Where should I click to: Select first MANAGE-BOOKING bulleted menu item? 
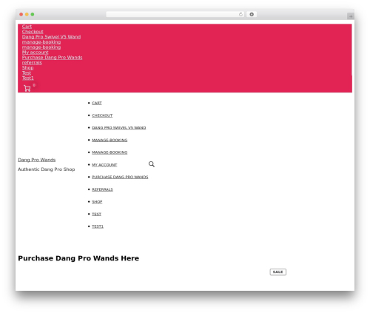110,140
